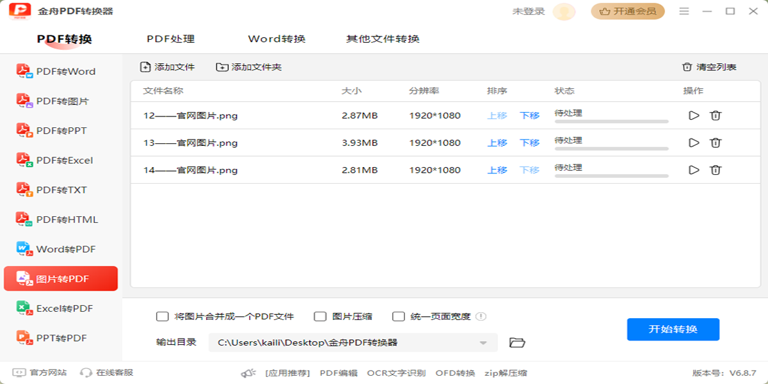Click the 添加文件夹 folder-plus icon
Viewport: 768px width, 384px height.
point(222,67)
